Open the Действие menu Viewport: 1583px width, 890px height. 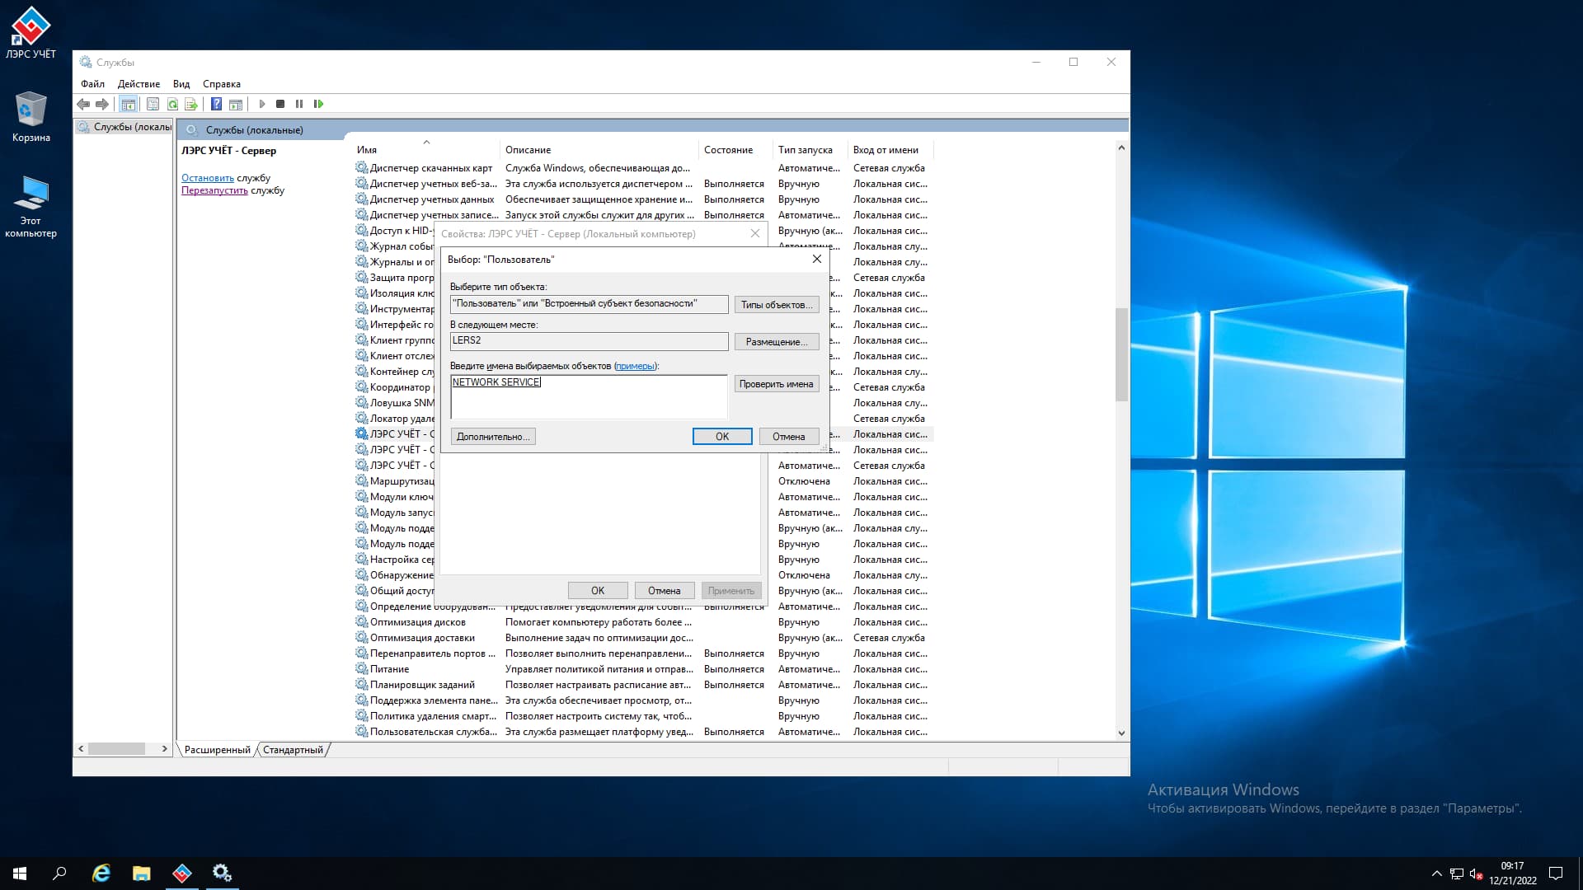tap(139, 84)
